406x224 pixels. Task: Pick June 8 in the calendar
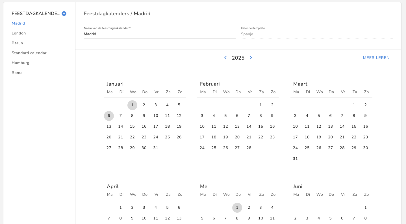click(x=366, y=218)
